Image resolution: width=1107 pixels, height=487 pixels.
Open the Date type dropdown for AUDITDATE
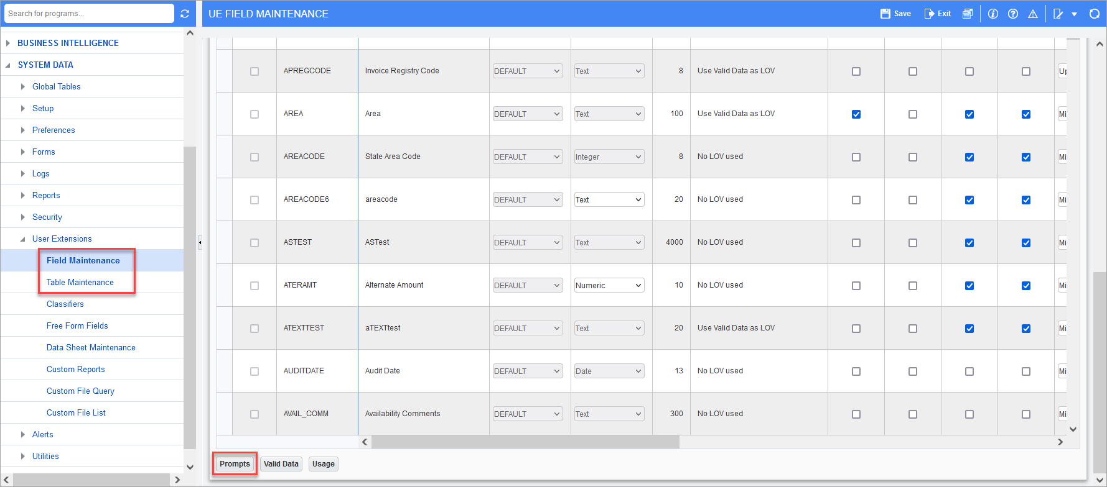(609, 371)
